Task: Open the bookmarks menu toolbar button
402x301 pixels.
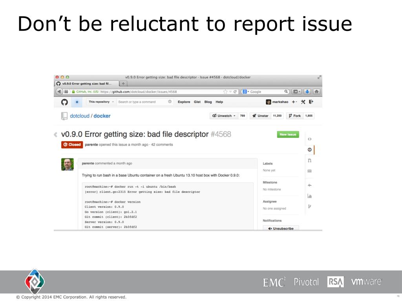Action: point(297,91)
